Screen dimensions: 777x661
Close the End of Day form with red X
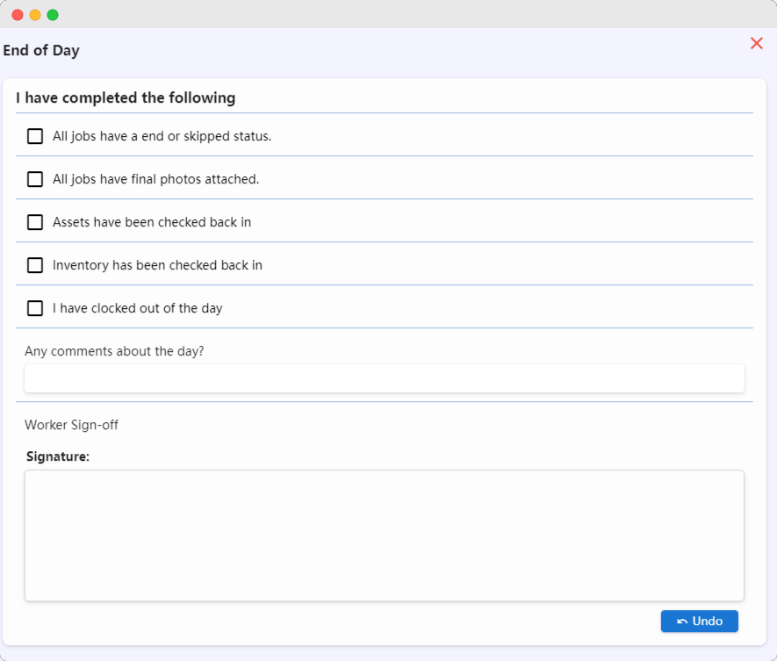coord(756,44)
